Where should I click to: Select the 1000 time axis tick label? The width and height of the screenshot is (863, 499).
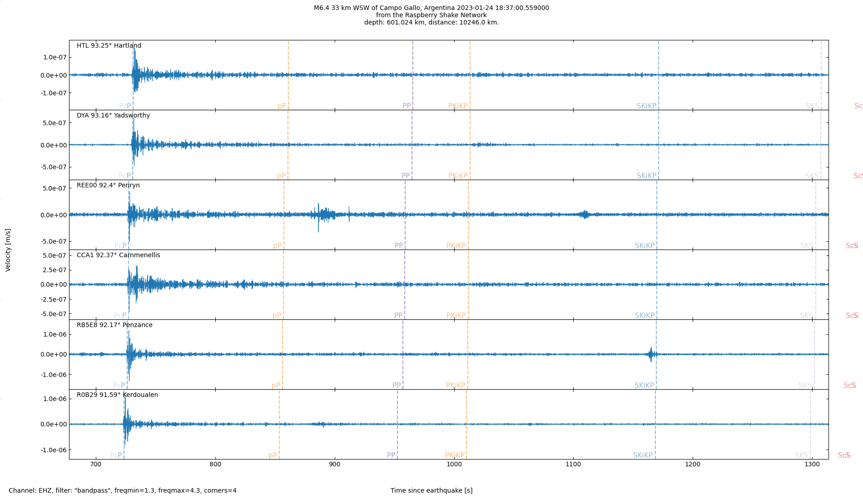point(454,464)
